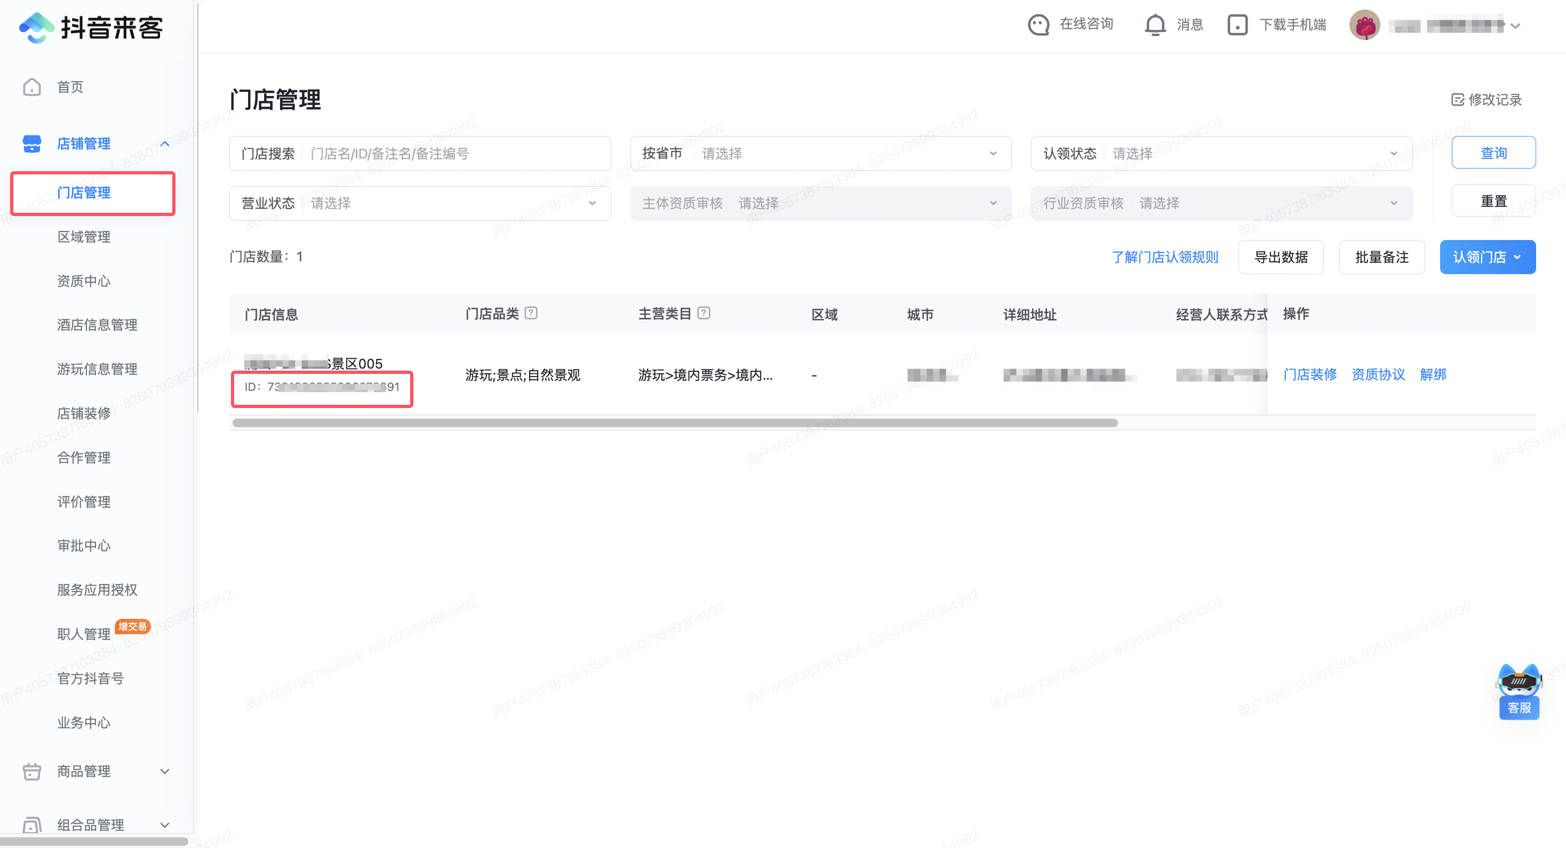Viewport: 1566px width, 848px height.
Task: Open the 客服 robot assistant
Action: (x=1519, y=691)
